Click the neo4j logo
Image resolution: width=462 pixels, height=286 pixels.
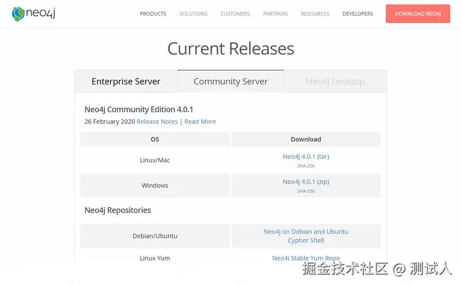(x=33, y=14)
